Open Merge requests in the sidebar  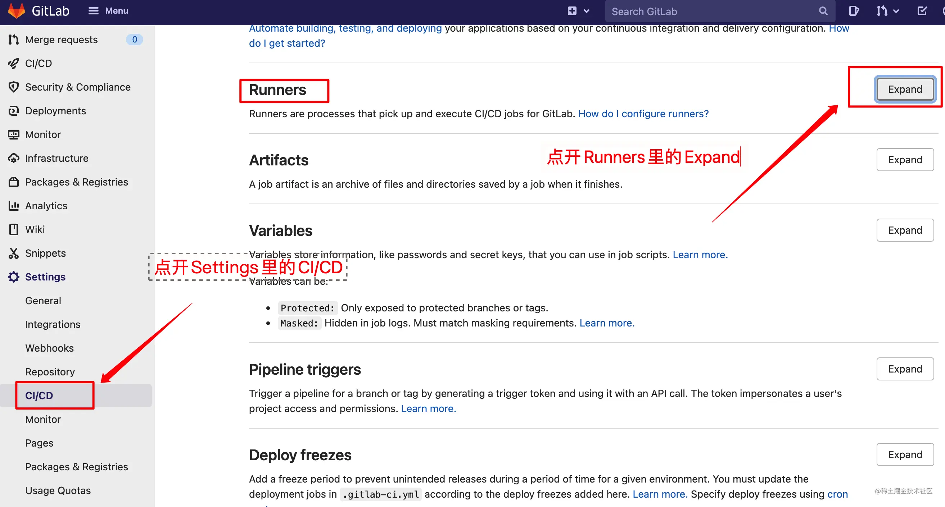click(61, 40)
